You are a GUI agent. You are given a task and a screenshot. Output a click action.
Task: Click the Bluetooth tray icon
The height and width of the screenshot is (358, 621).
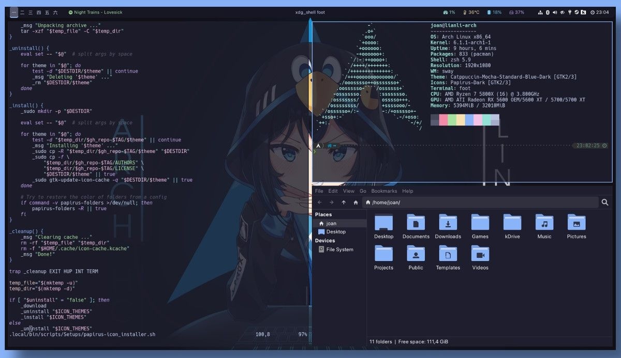click(x=548, y=12)
